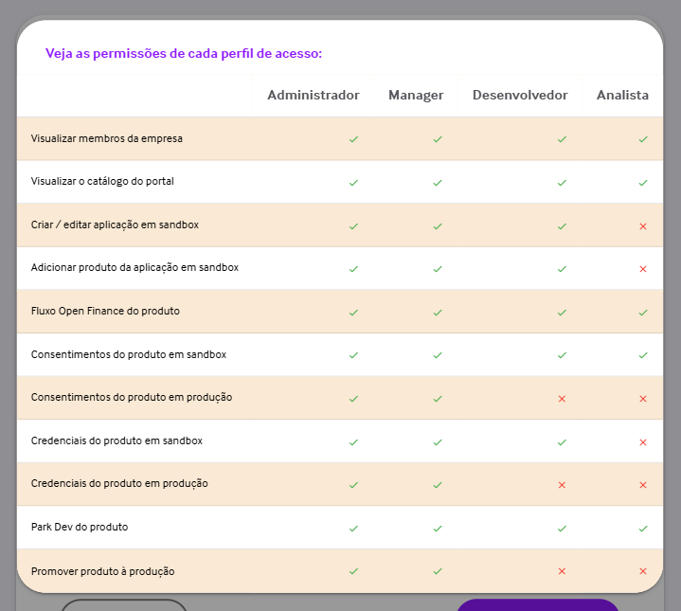681x611 pixels.
Task: Click the heading 'Veja as permissões de cada perfil'
Action: click(x=184, y=53)
